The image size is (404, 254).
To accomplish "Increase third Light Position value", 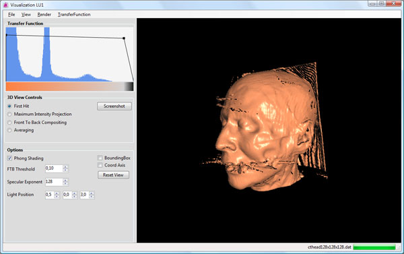I will 92,193.
